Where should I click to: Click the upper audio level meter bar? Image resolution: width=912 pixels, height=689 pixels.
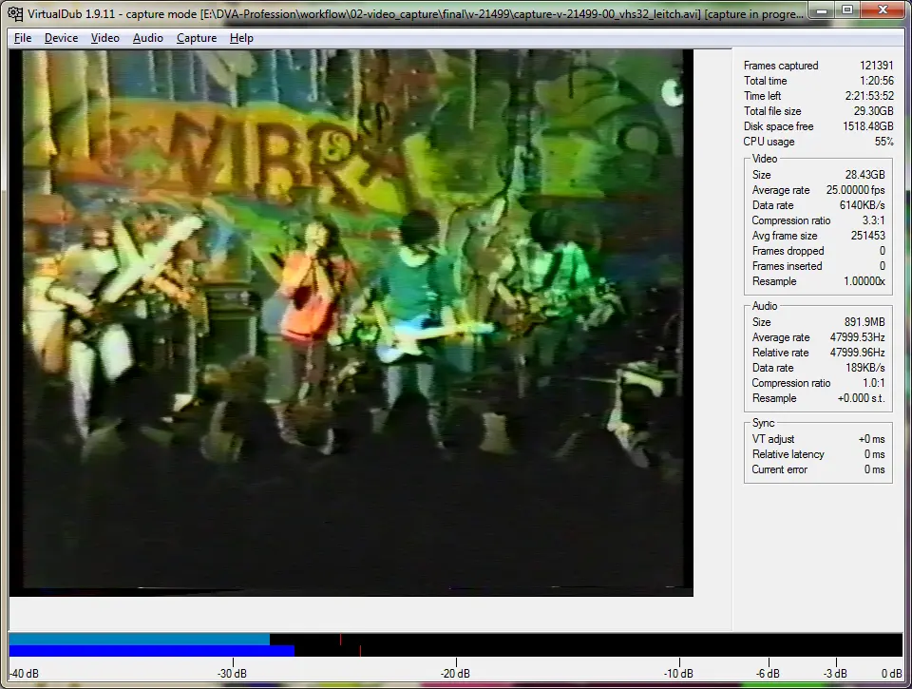coord(139,640)
